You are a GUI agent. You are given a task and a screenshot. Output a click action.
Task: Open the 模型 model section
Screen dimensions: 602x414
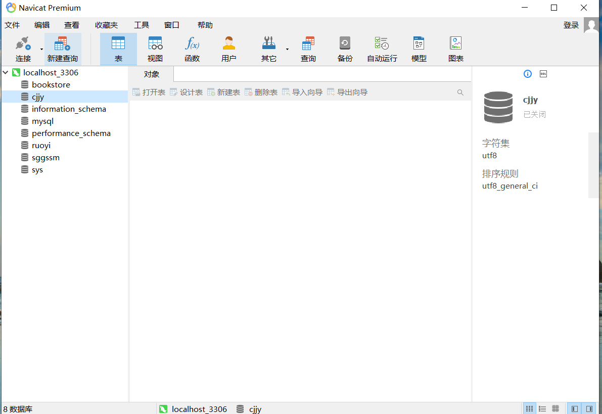419,49
